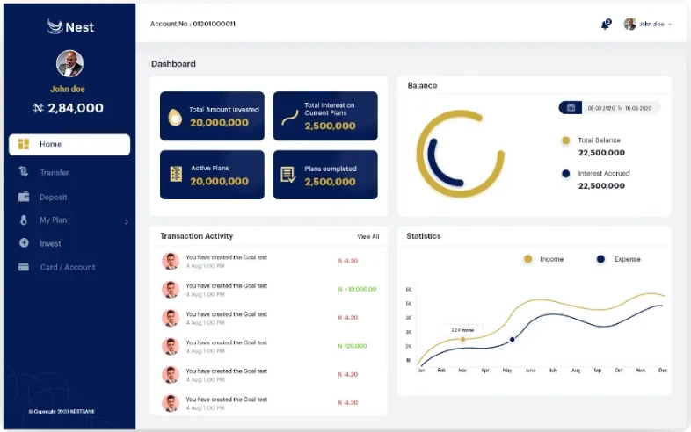Open the Total Amount Invested card

pos(211,116)
